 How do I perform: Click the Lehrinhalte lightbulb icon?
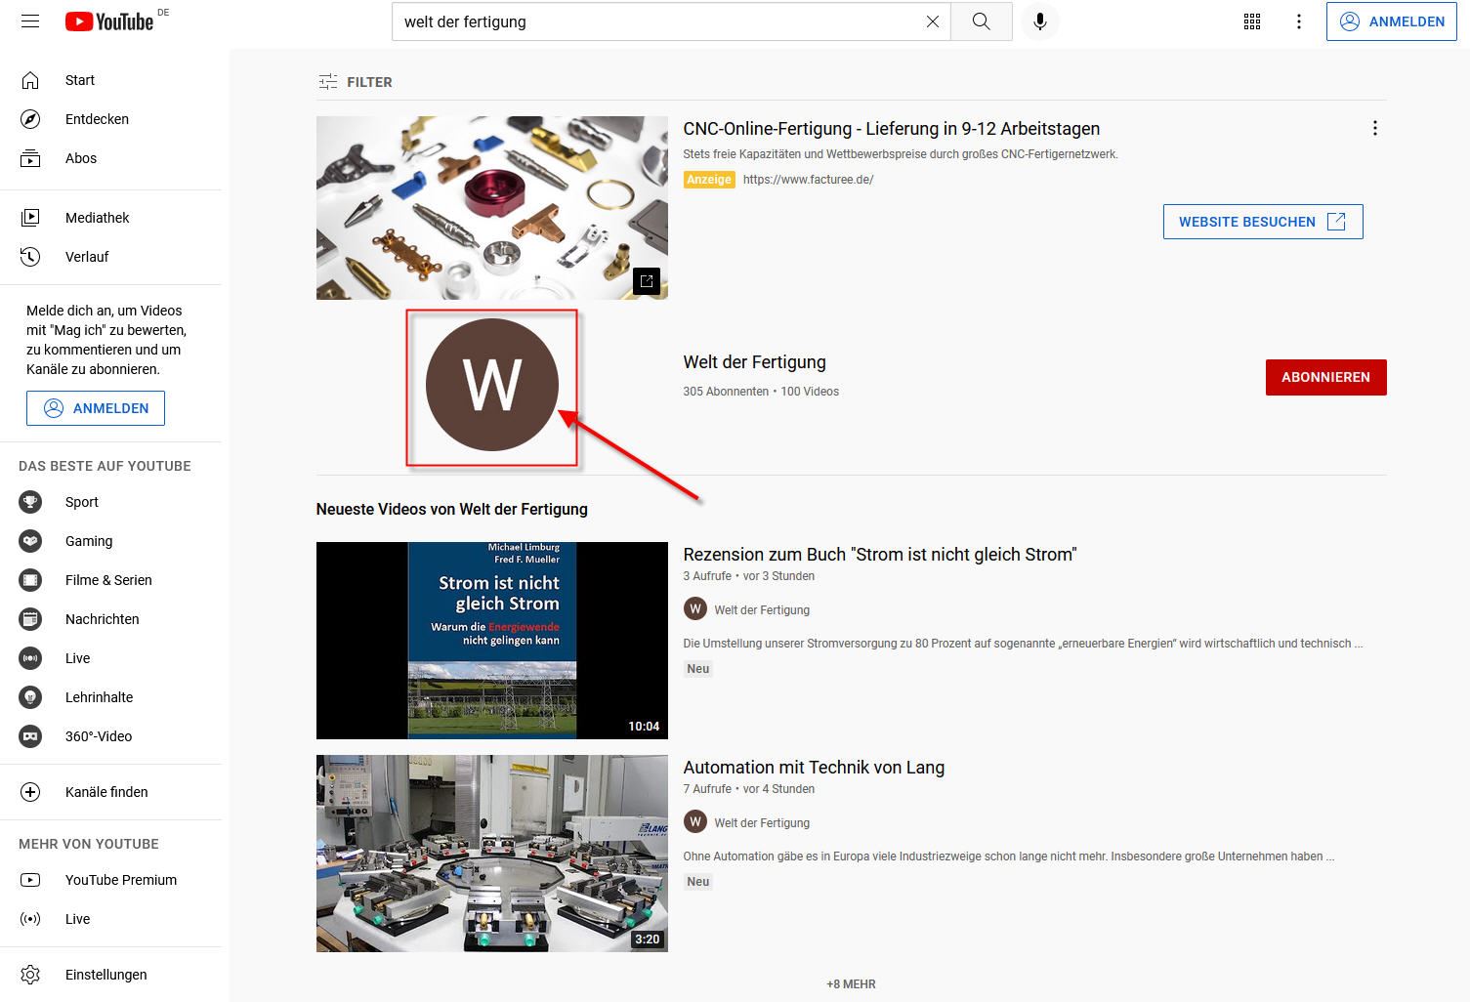(x=30, y=697)
